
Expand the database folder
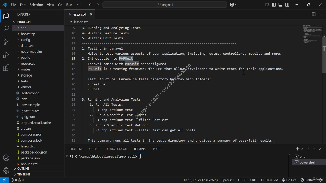[38, 45]
